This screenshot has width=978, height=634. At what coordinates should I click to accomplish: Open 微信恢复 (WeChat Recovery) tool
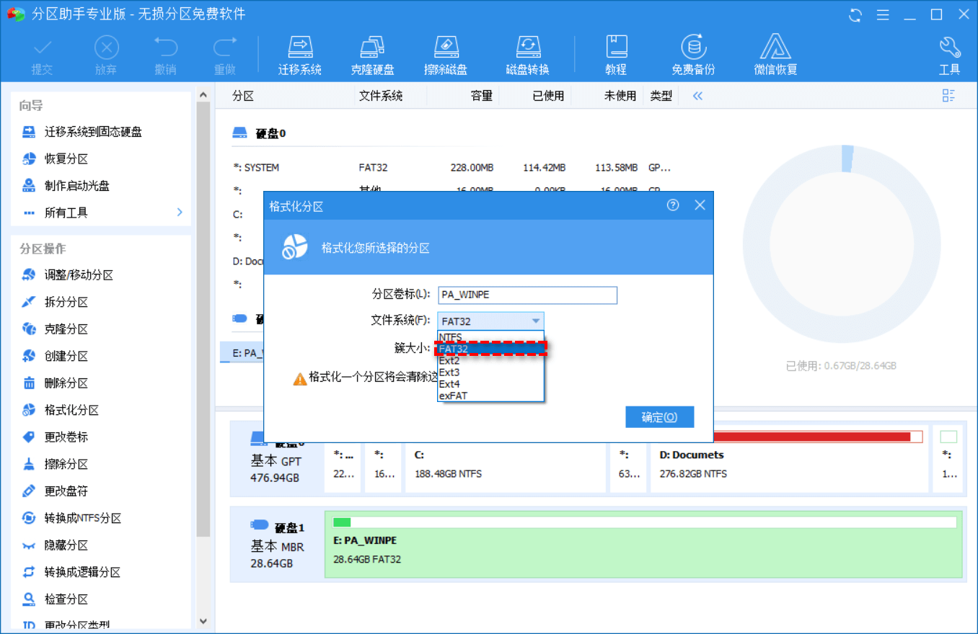coord(774,54)
